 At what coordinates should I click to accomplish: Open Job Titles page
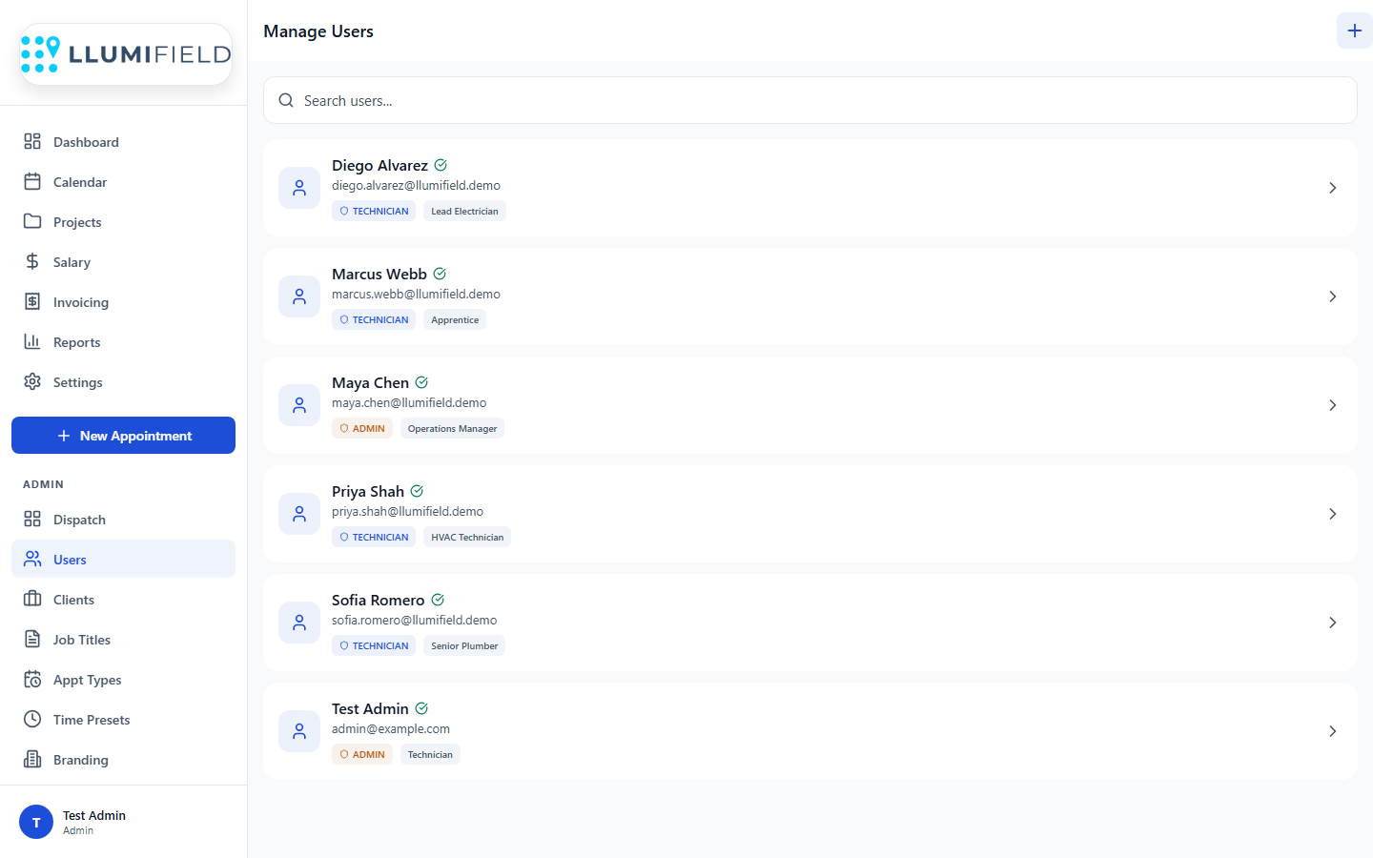(x=123, y=640)
